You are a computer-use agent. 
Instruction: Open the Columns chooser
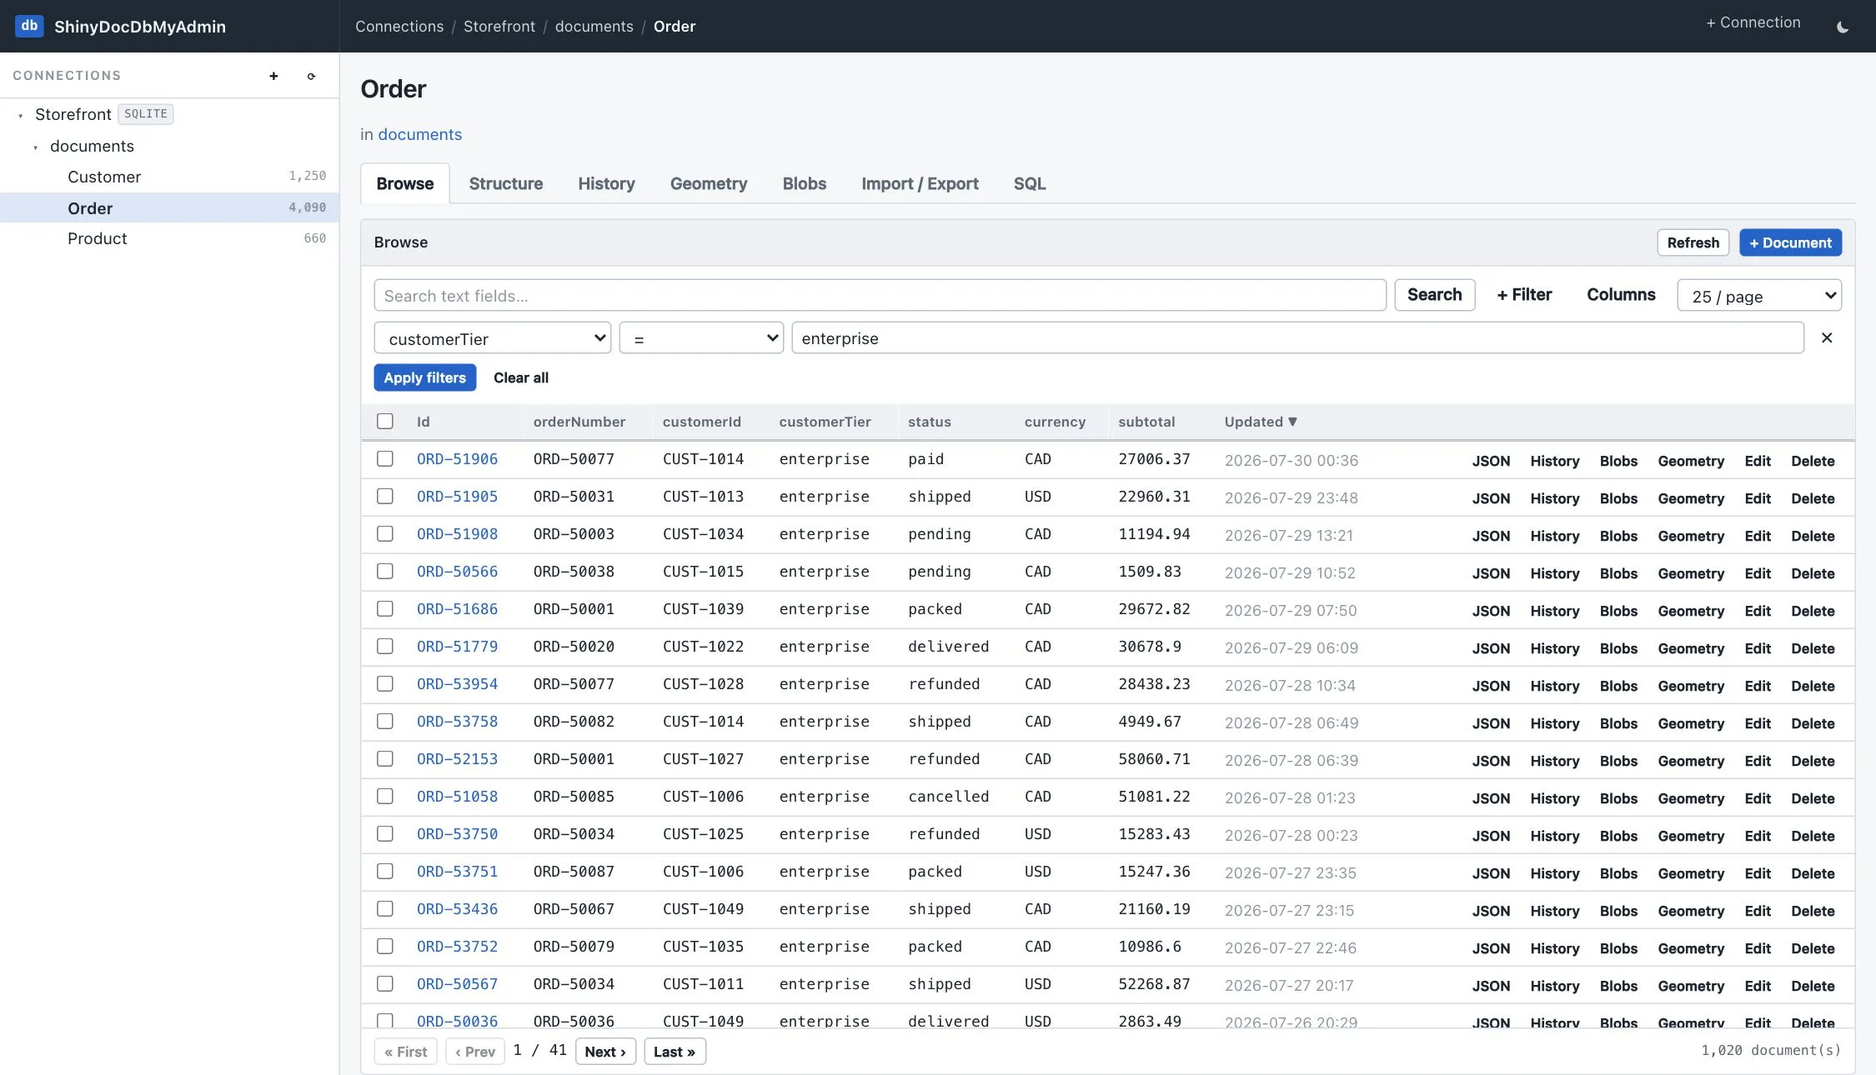point(1621,295)
